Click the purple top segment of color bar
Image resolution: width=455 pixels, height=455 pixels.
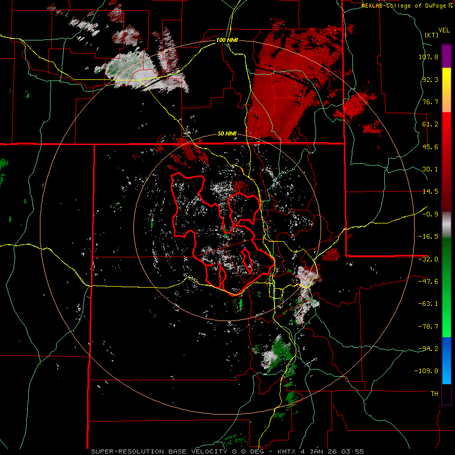point(446,56)
